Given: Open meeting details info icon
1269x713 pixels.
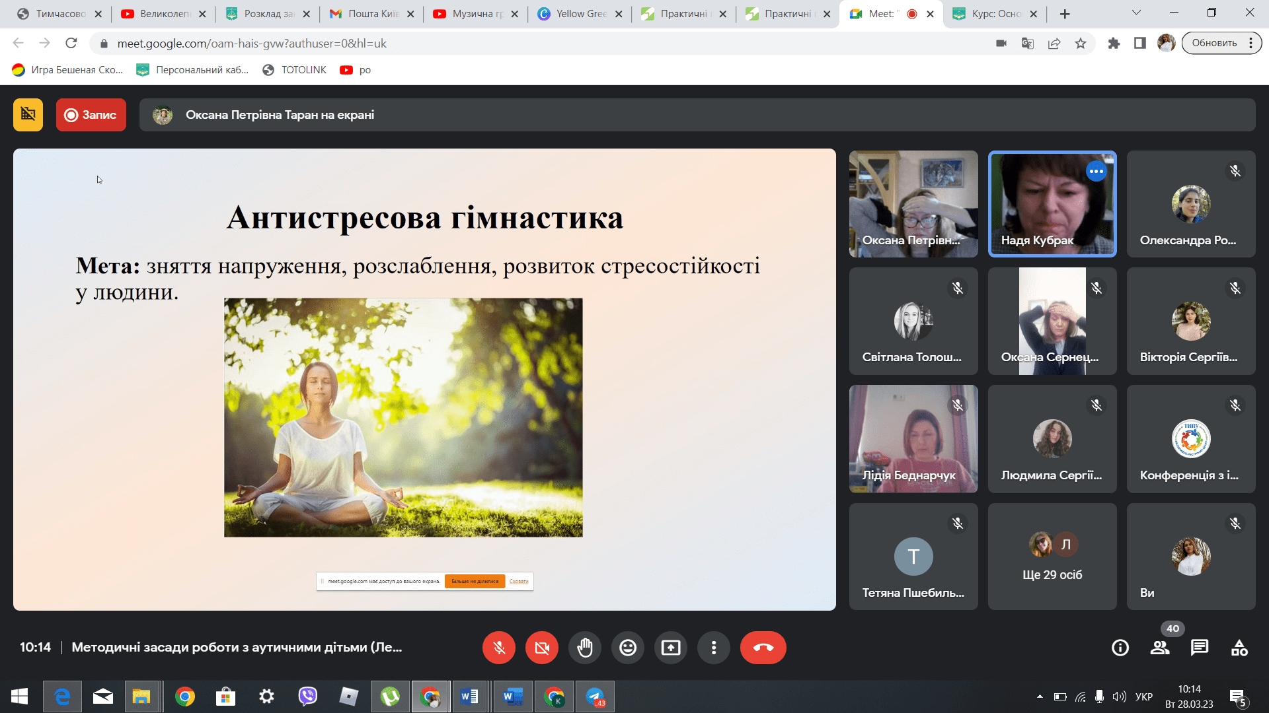Looking at the screenshot, I should pyautogui.click(x=1120, y=648).
